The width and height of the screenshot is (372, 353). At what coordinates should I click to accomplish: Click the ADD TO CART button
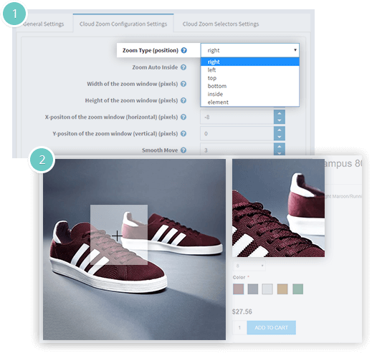[272, 327]
